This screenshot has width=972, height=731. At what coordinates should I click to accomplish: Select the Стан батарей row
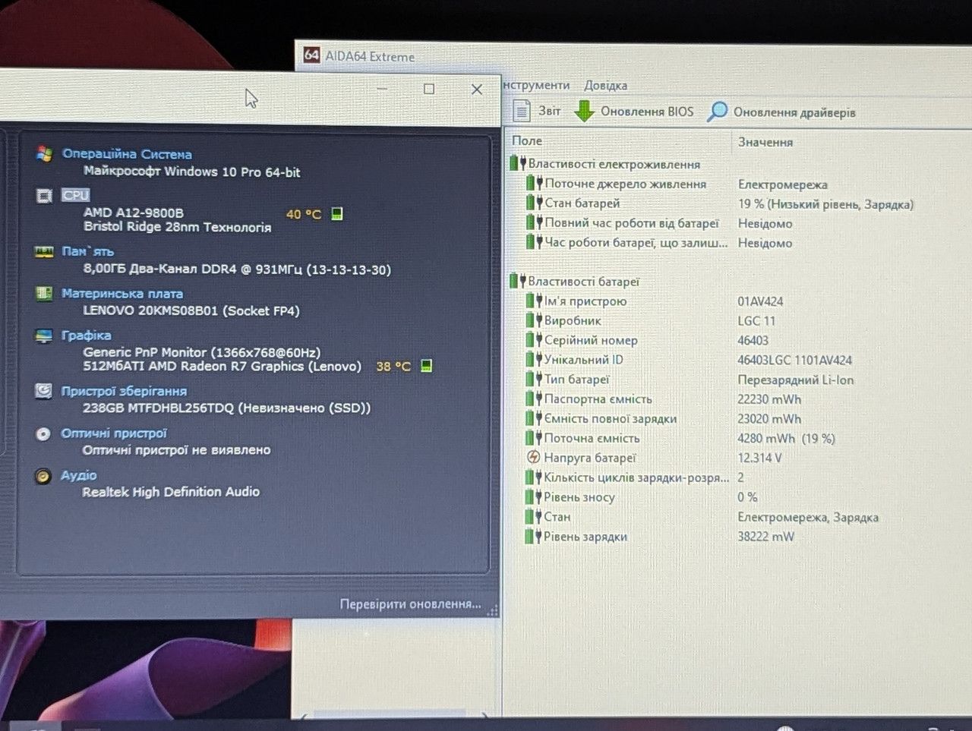(x=720, y=203)
